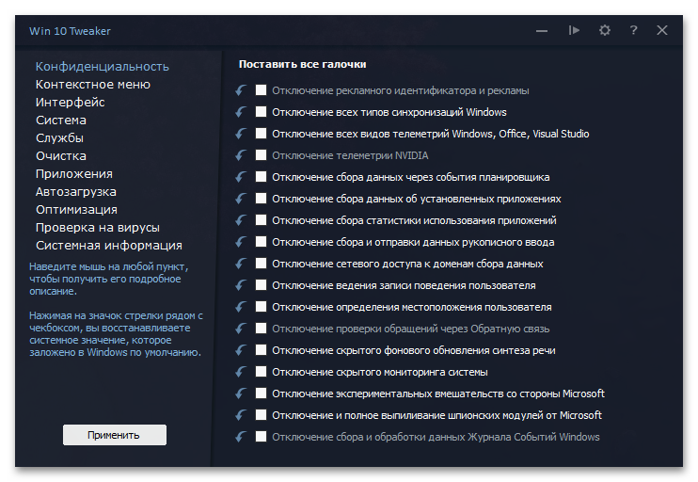Tick speech synthesis background update checkbox

pyautogui.click(x=261, y=349)
